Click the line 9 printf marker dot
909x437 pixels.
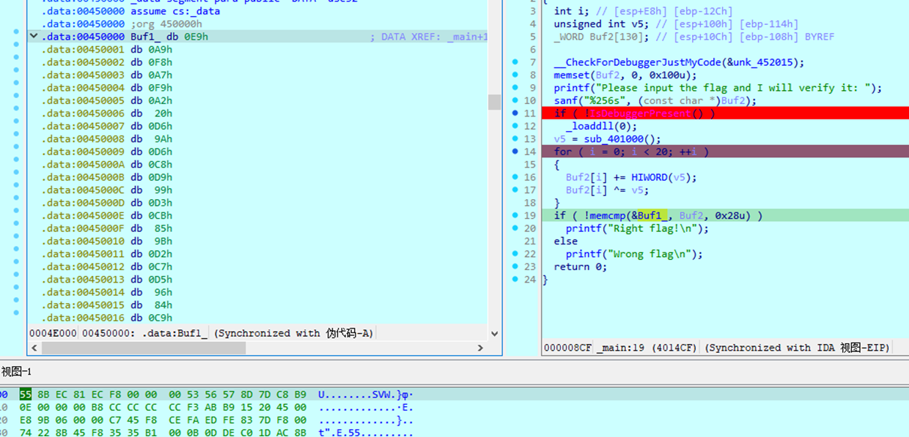coord(515,88)
